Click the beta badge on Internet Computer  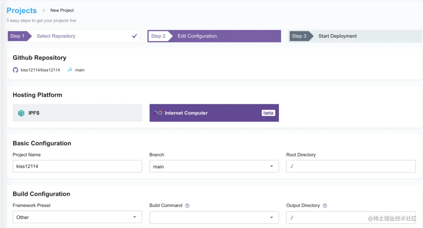click(x=268, y=113)
